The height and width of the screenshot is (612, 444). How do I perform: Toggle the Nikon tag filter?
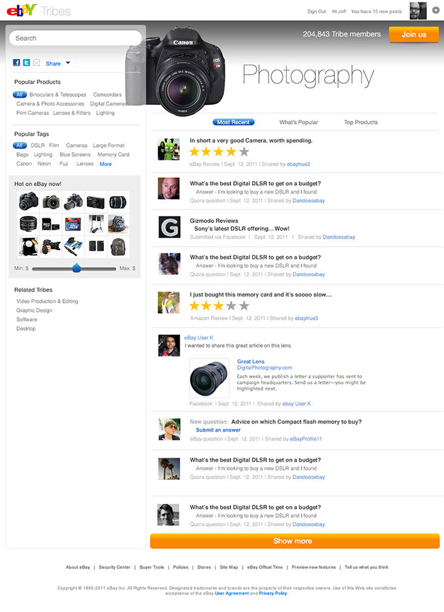click(x=44, y=164)
